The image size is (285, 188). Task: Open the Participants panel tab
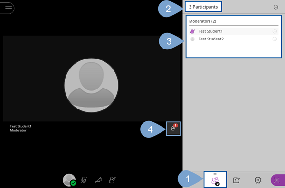pos(215,179)
